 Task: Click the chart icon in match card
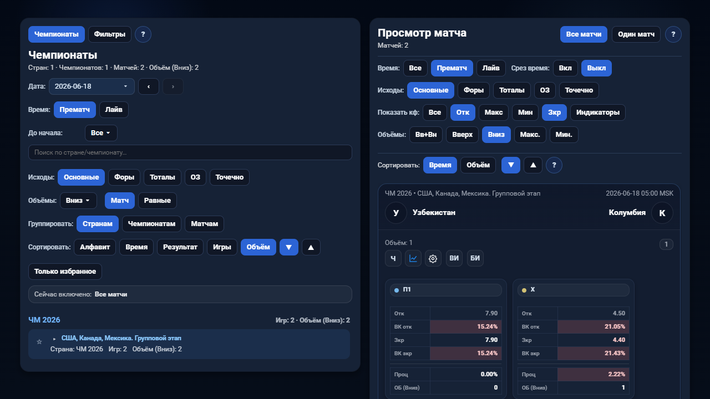413,258
